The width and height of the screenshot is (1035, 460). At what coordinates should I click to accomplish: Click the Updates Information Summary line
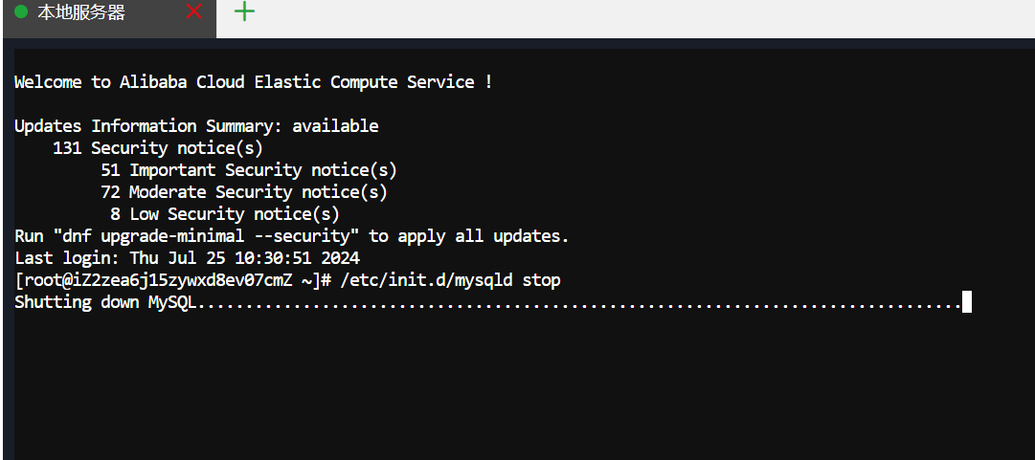196,126
